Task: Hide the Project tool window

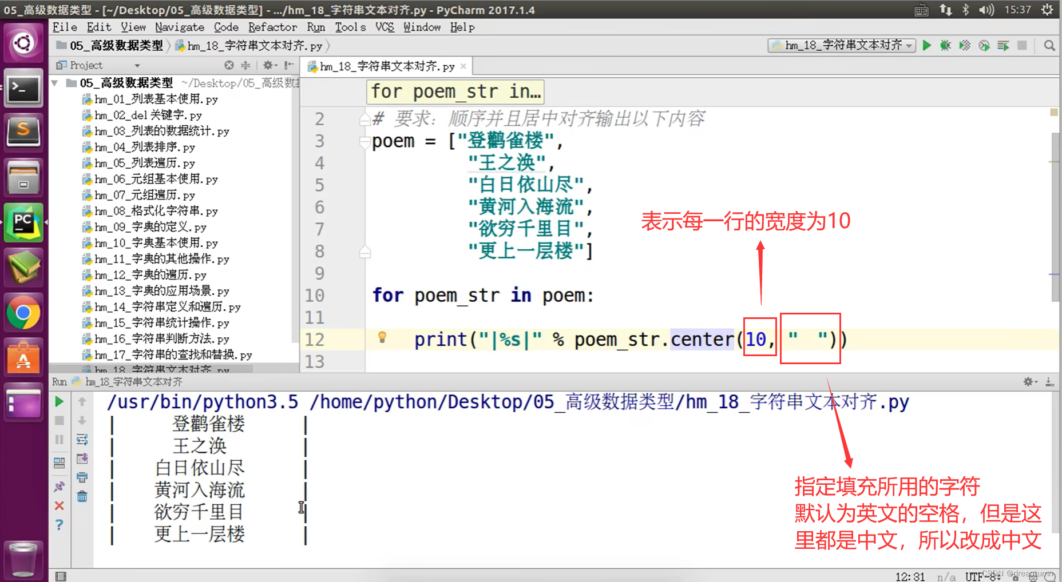Action: click(289, 65)
